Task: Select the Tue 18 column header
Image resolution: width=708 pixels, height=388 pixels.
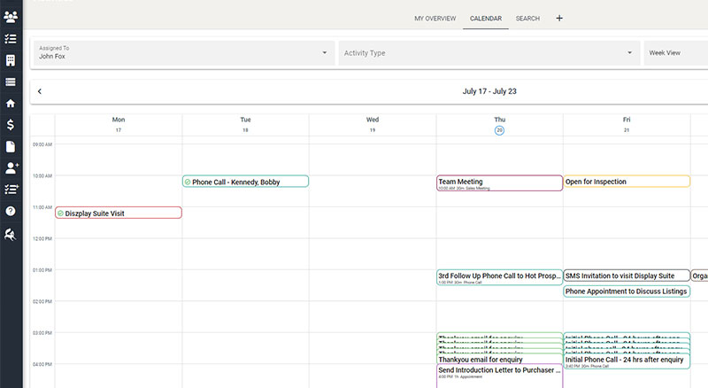Action: [x=245, y=124]
